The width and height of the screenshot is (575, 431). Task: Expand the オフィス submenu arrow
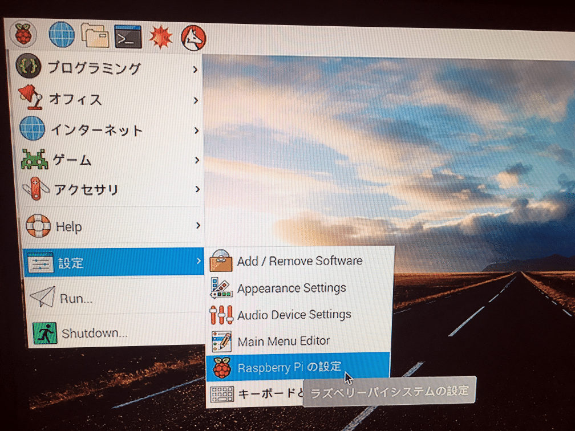click(196, 100)
